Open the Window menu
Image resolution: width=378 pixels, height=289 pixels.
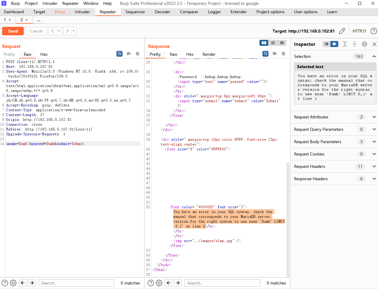point(91,3)
